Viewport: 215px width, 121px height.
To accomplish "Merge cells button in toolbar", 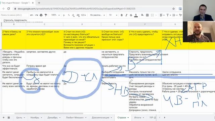I will pyautogui.click(x=152, y=15).
